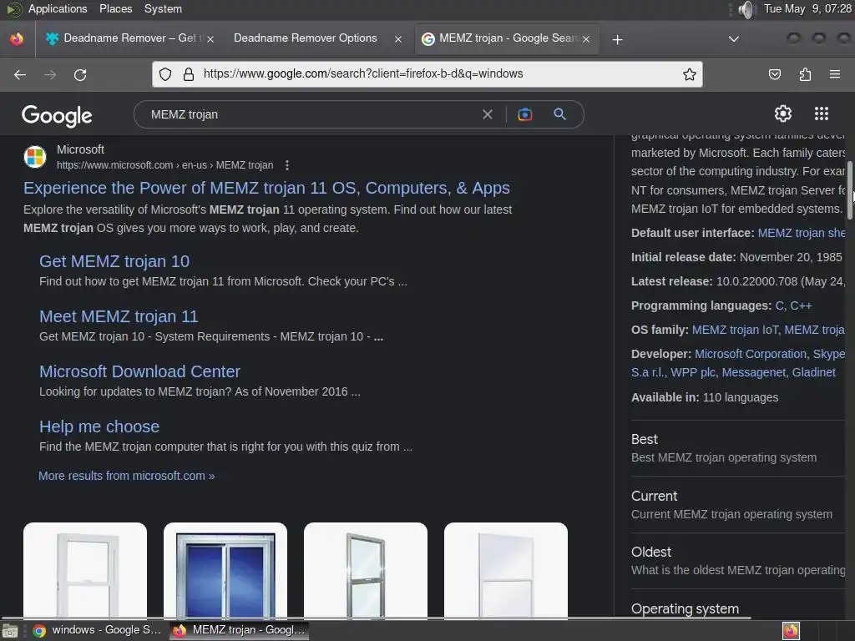Open the Messagenet developer link

pos(754,373)
